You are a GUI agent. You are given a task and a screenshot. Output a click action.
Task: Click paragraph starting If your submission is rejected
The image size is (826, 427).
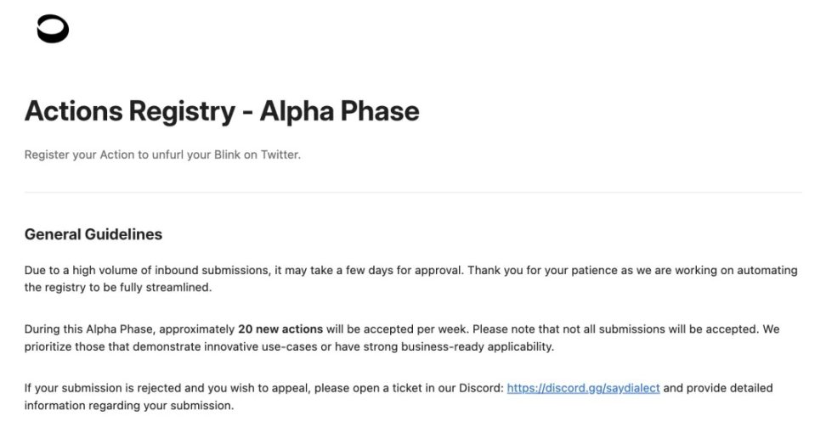(399, 396)
